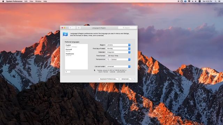The height and width of the screenshot is (125, 223).
Task: Open Spotlight search in the menu bar
Action: (216, 1)
